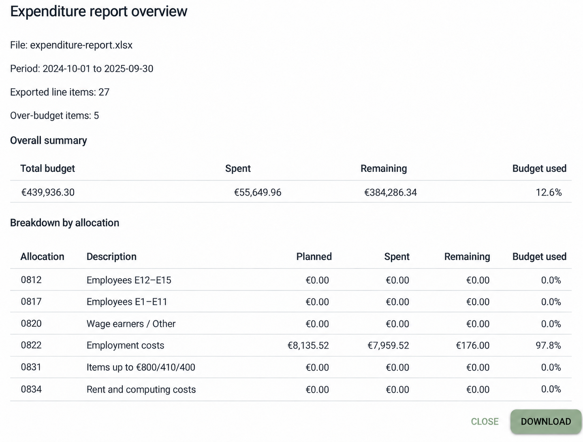Click the Description column header
This screenshot has height=442, width=583.
pos(111,257)
